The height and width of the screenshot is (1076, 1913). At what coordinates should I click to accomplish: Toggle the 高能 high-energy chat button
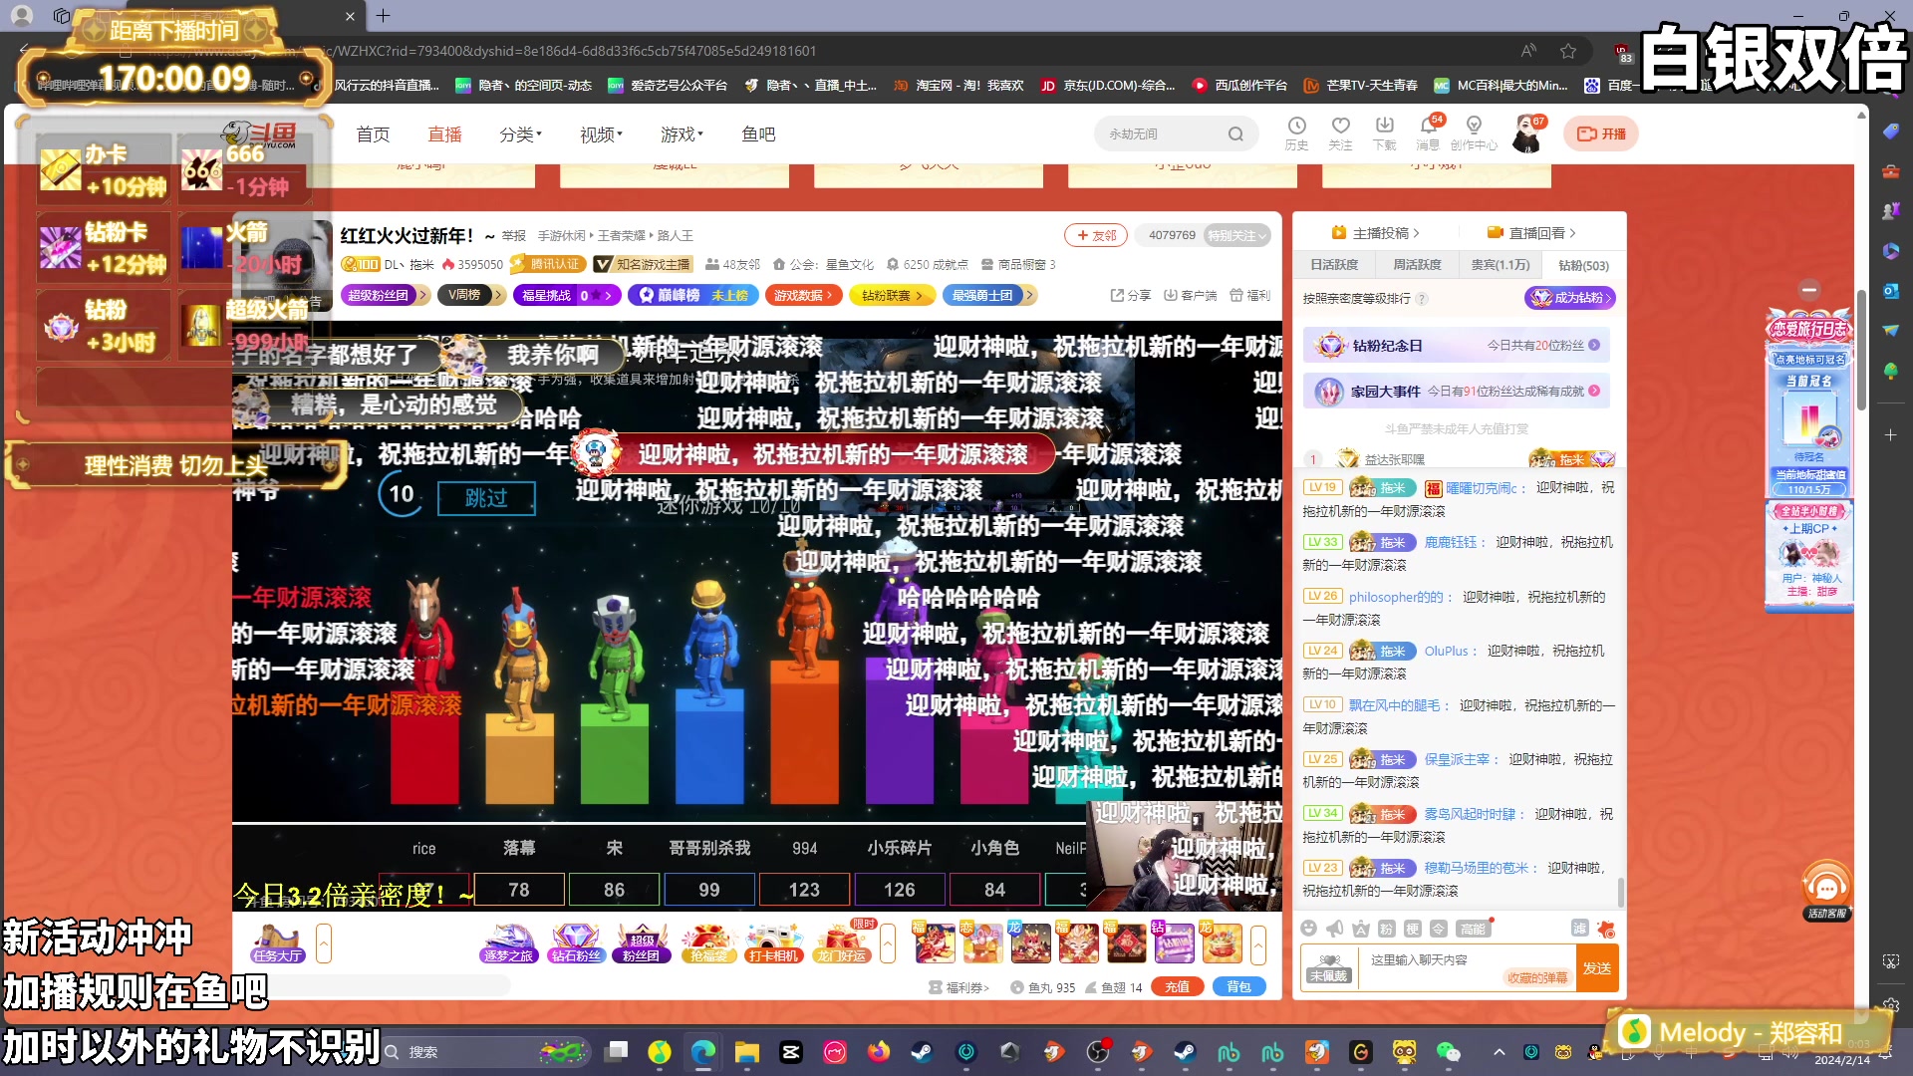tap(1472, 929)
